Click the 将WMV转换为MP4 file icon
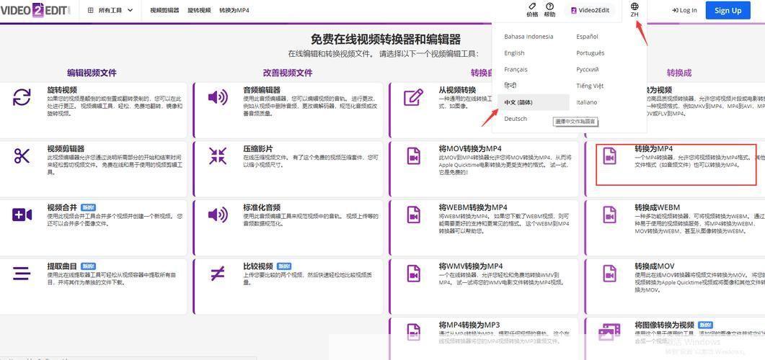The width and height of the screenshot is (765, 360). [x=414, y=274]
